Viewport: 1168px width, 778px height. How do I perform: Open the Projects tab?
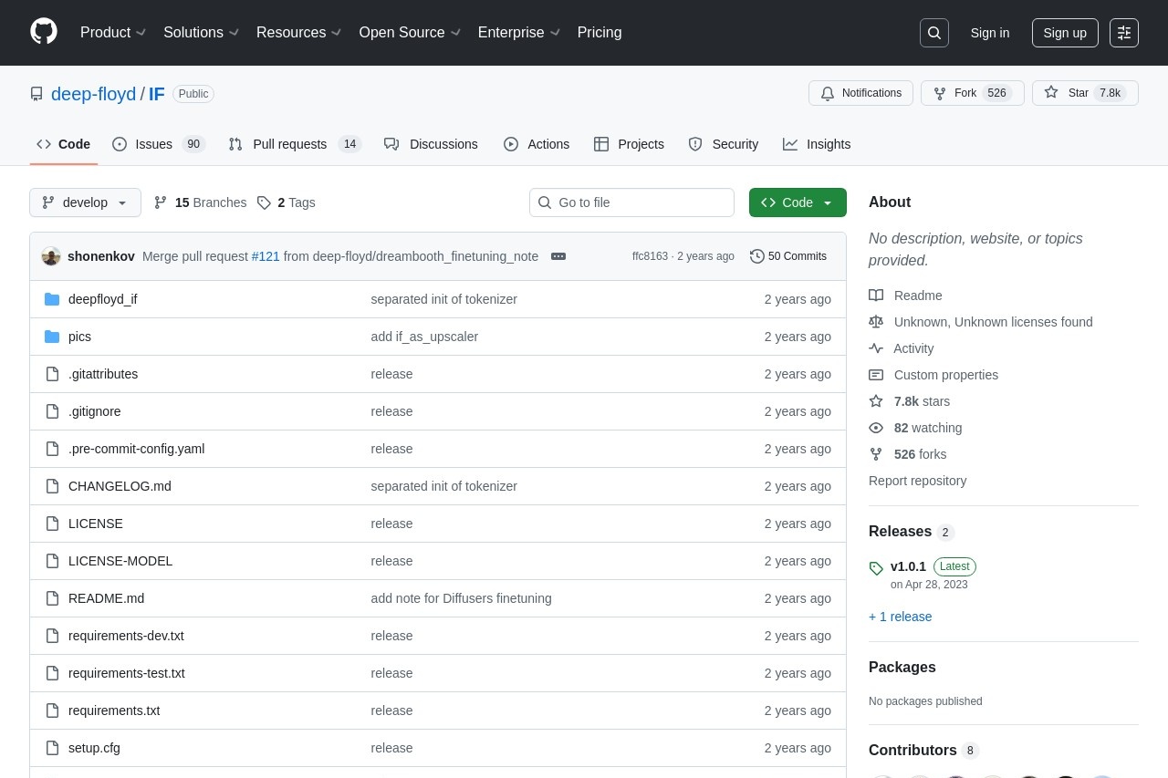[x=629, y=144]
